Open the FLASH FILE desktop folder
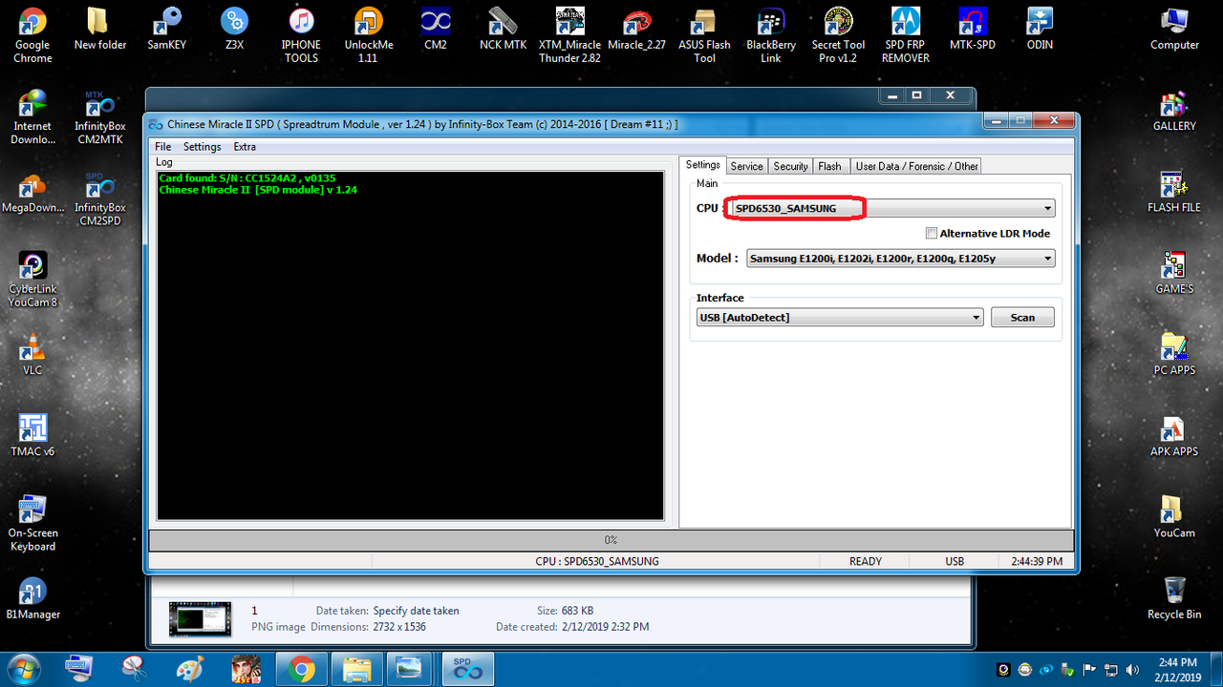 pos(1174,191)
